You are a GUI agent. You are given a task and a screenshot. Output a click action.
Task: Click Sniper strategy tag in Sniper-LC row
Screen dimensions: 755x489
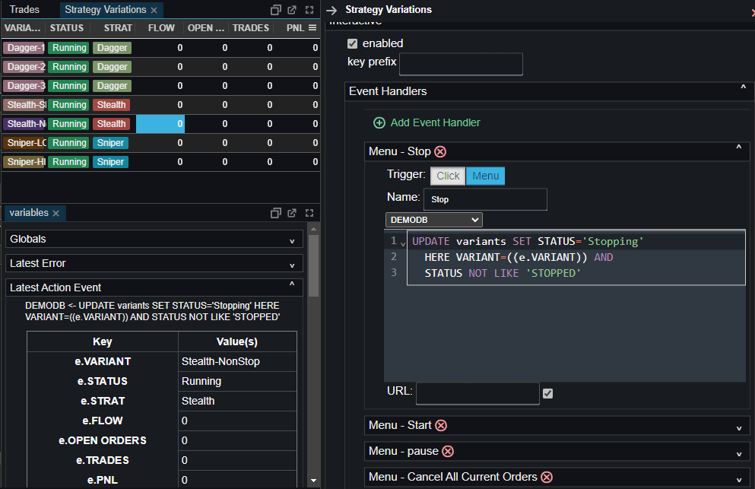click(110, 143)
